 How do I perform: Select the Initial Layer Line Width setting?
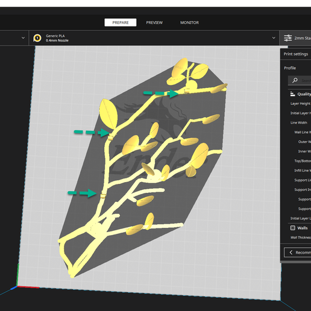pyautogui.click(x=301, y=218)
